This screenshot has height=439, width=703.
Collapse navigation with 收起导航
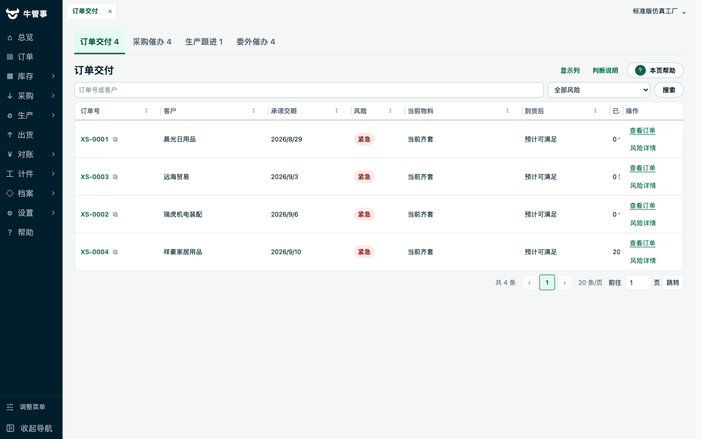coord(31,428)
